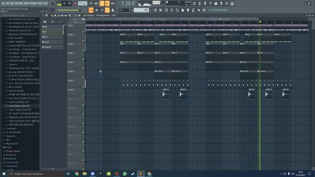Screen dimensions: 315x177
Task: Mute Track 5 with its green dot
Action: (83, 68)
